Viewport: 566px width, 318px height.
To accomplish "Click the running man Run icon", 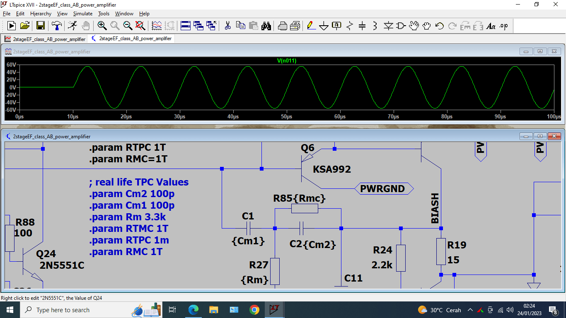I will click(73, 26).
